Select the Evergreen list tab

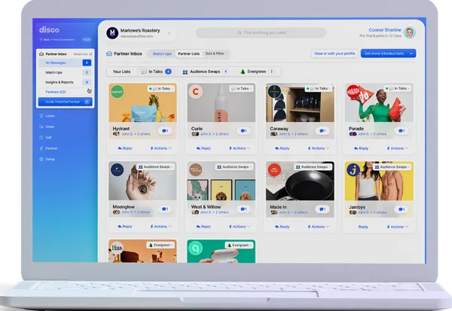coord(257,72)
